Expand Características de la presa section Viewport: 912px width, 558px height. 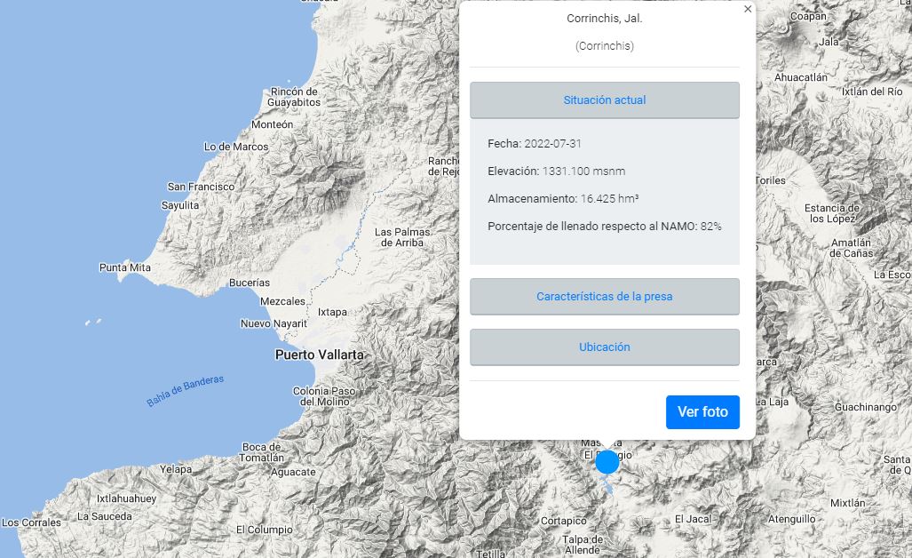tap(604, 297)
